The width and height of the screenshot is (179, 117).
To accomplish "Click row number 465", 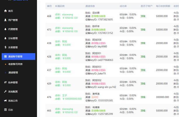I will point(49,111).
